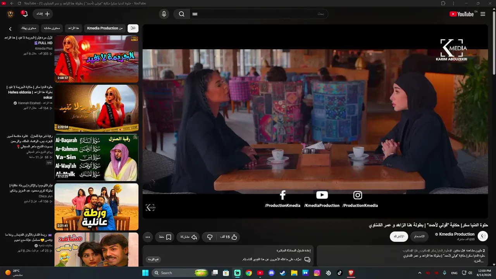Open the "FULL HD" الجريمة لا تفيد video title

pos(29,40)
